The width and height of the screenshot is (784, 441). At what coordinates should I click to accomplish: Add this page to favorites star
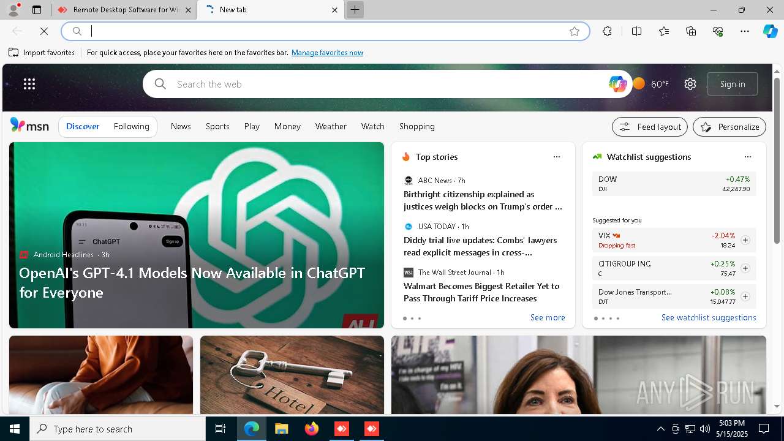click(574, 31)
